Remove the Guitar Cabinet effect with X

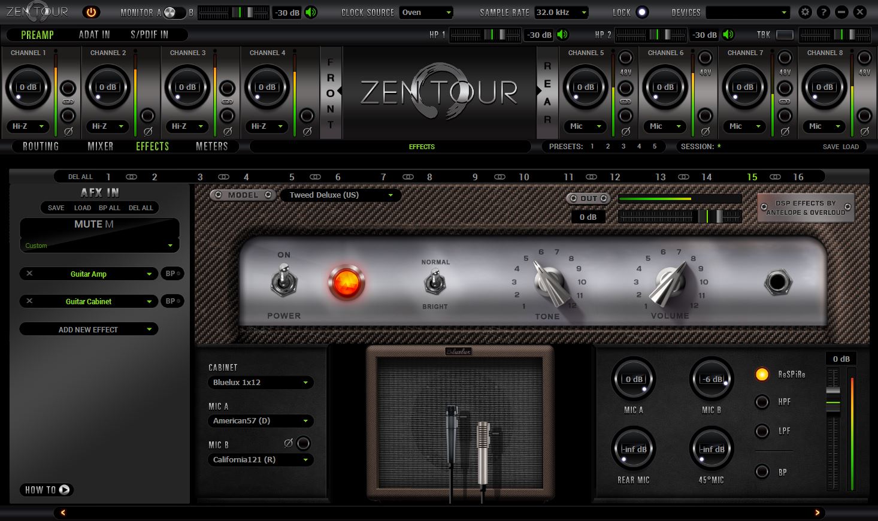(29, 301)
